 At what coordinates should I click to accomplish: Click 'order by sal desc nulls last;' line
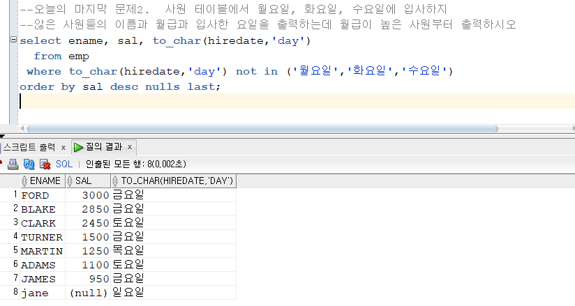coord(120,87)
